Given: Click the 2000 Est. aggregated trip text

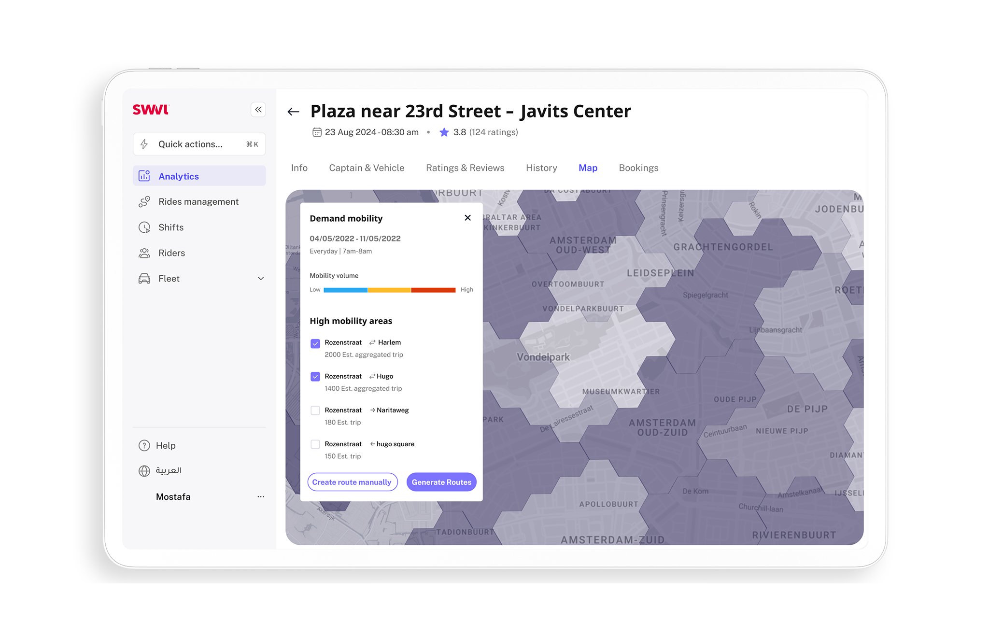Looking at the screenshot, I should coord(364,354).
